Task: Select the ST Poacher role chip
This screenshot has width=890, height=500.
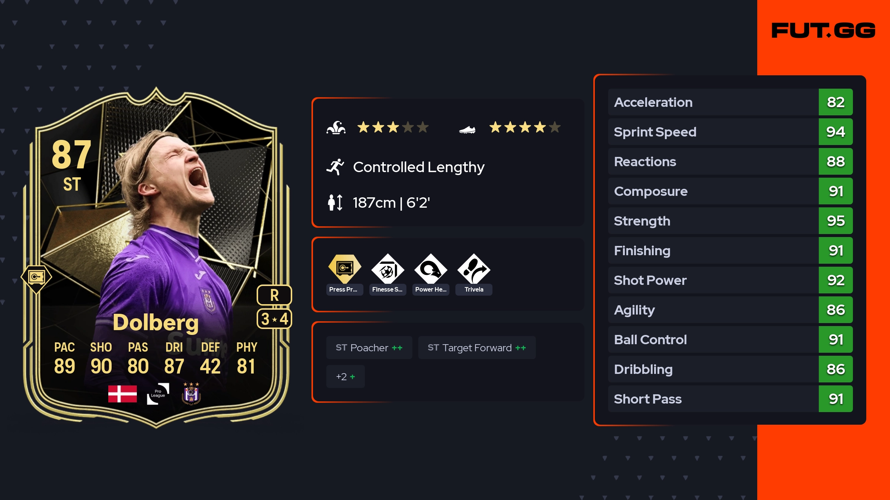Action: (x=369, y=348)
